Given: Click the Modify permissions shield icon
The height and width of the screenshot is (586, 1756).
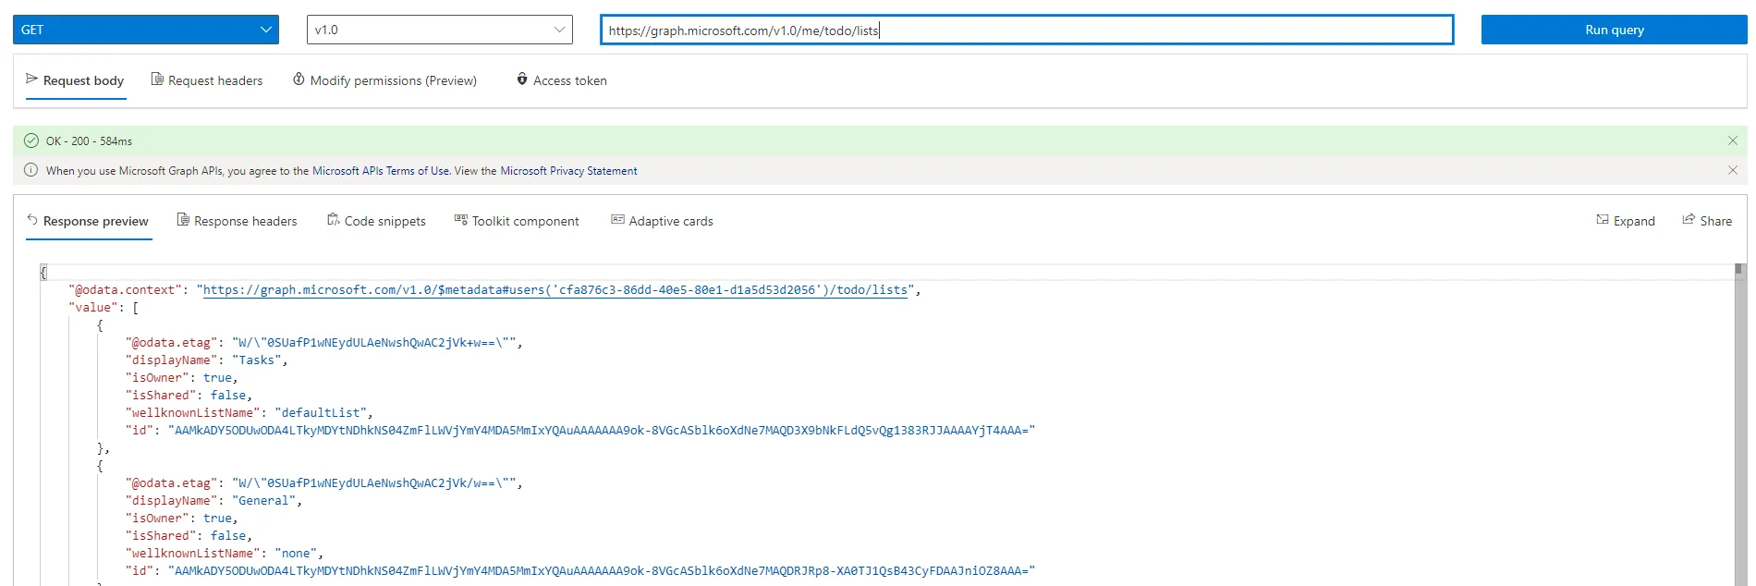Looking at the screenshot, I should tap(299, 79).
